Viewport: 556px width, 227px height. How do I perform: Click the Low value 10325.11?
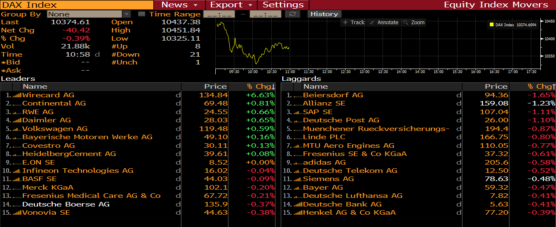(x=181, y=39)
